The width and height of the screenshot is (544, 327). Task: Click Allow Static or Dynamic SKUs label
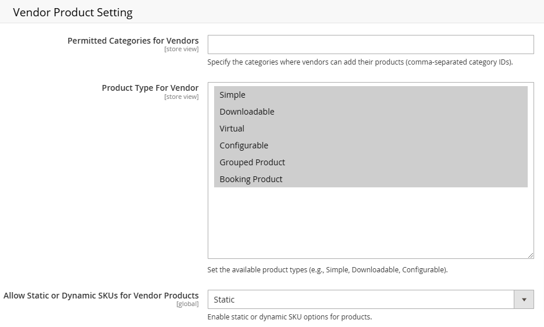click(101, 296)
